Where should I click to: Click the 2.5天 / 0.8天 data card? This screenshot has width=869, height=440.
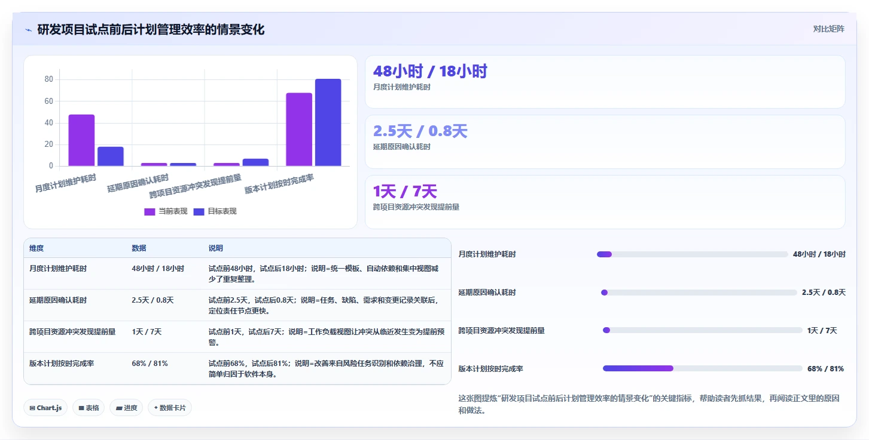coord(605,142)
